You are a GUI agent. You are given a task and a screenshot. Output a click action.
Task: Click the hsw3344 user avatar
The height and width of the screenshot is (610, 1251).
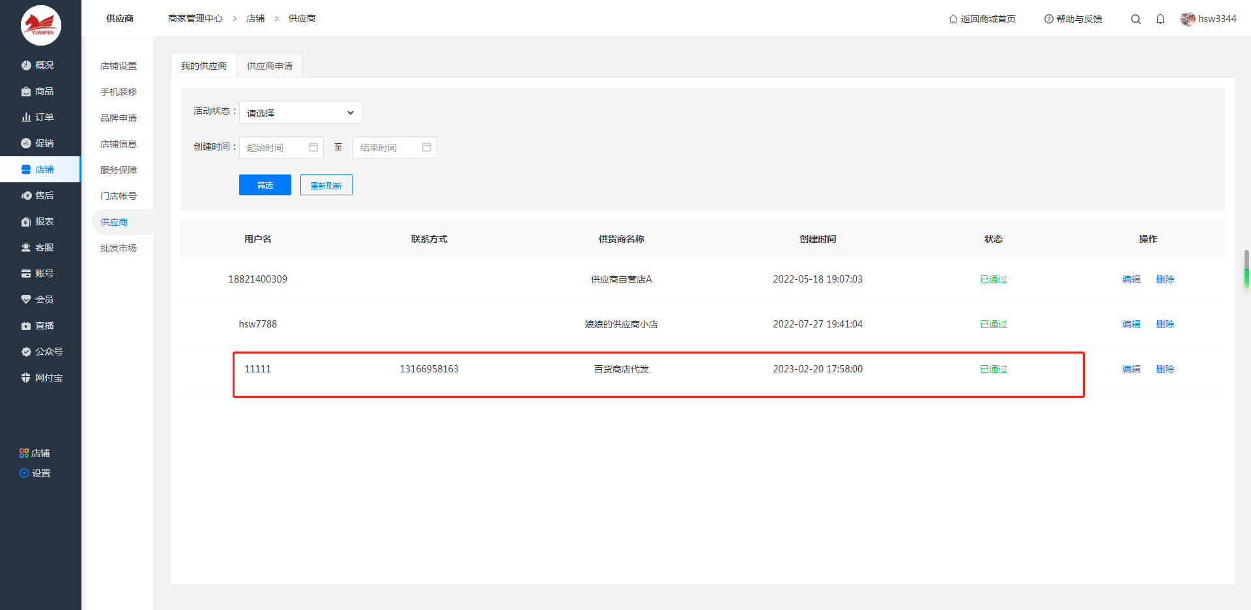pos(1187,19)
